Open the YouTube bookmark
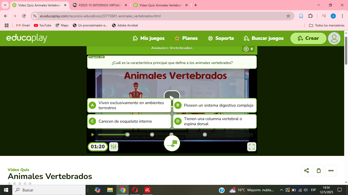This screenshot has width=348, height=195. (43, 25)
